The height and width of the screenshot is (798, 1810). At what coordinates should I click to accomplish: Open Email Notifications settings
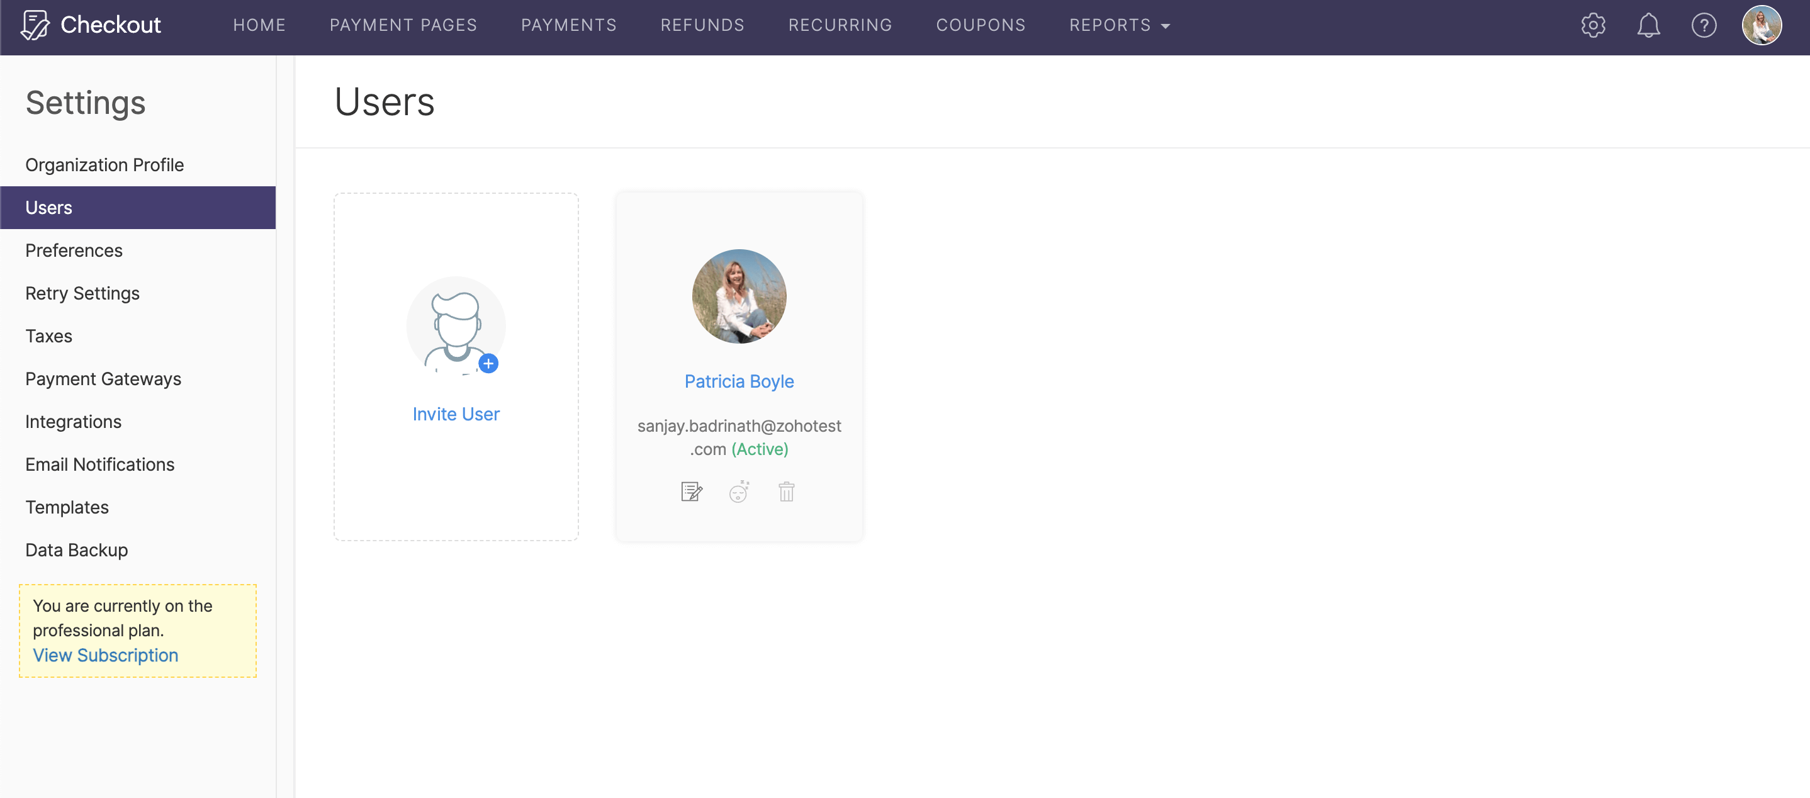pyautogui.click(x=100, y=464)
